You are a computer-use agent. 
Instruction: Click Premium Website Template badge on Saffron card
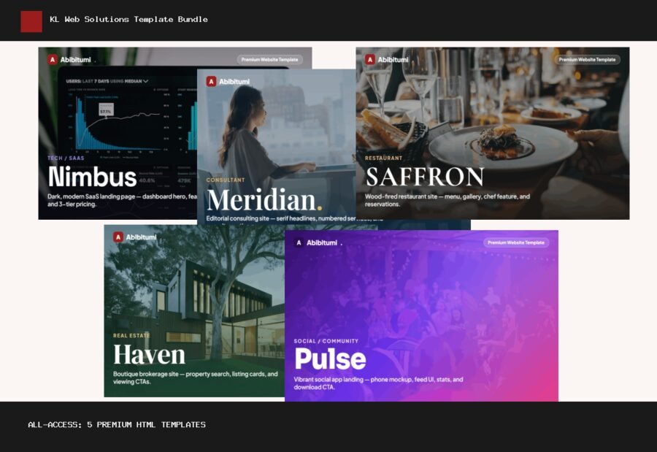[587, 60]
